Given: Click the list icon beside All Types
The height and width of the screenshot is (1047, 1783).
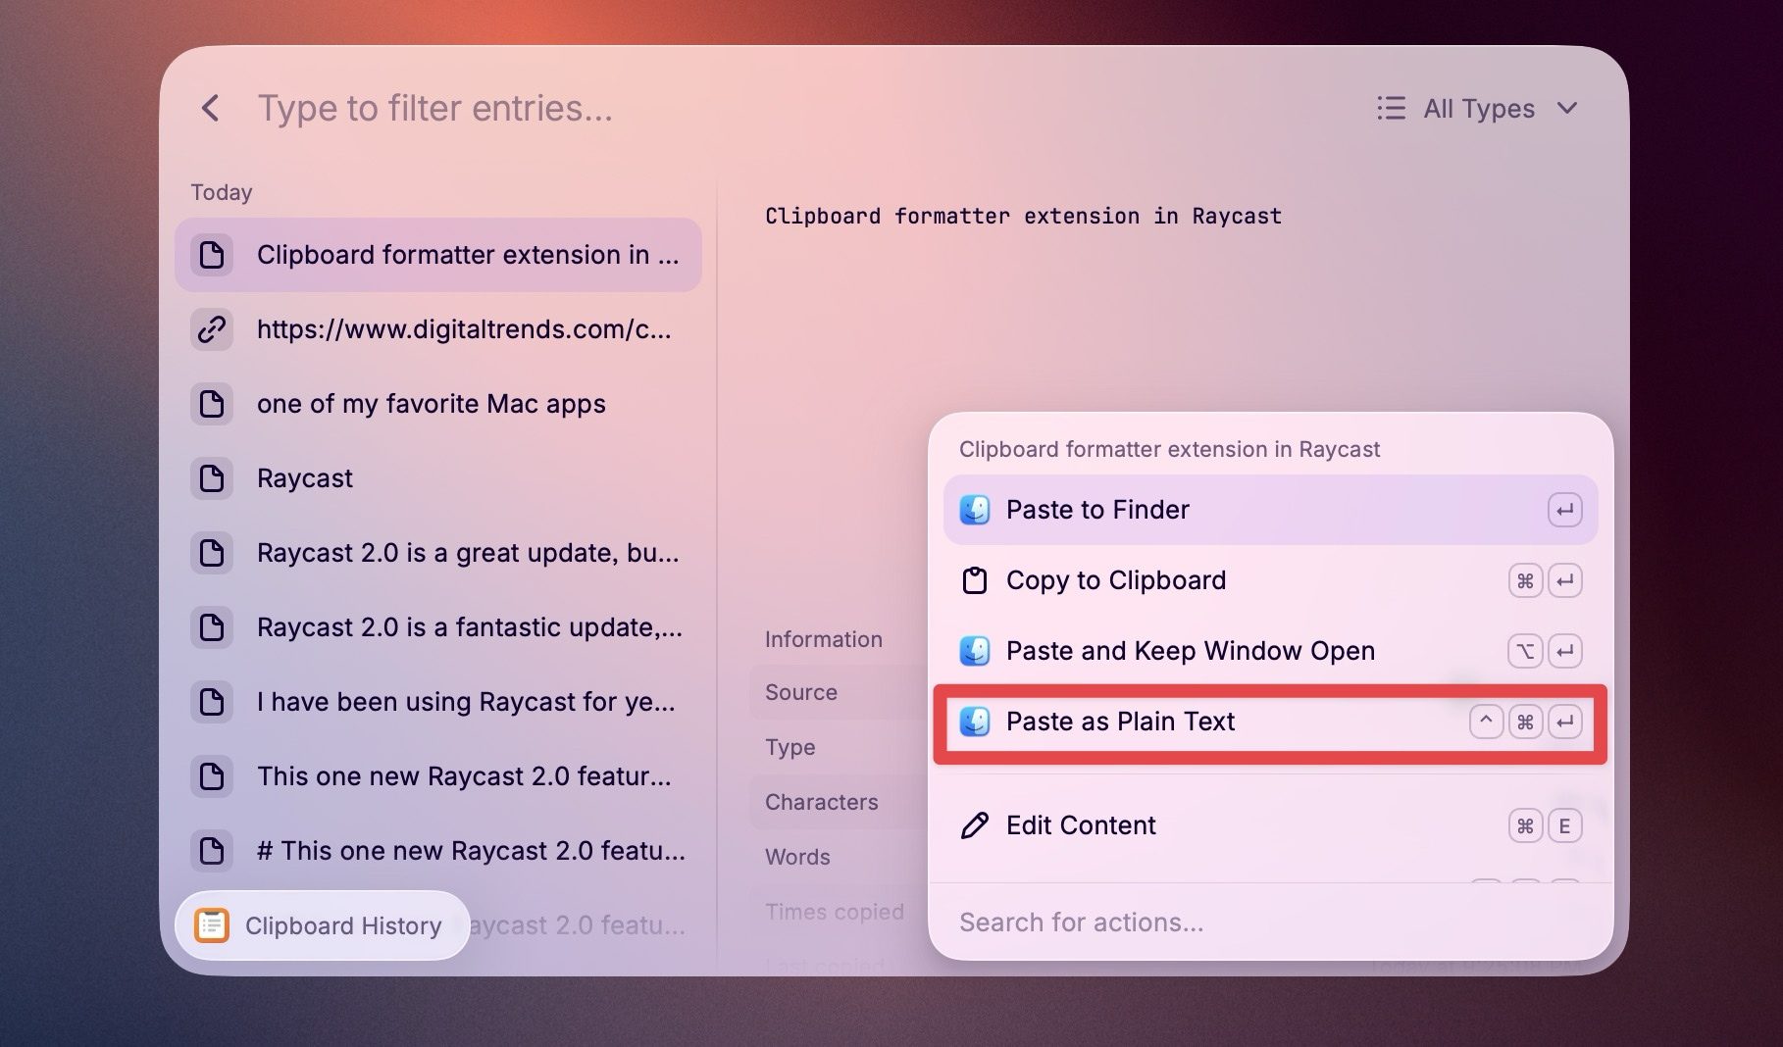Looking at the screenshot, I should (1391, 108).
